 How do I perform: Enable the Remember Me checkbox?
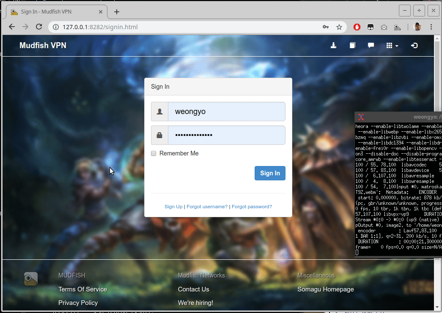154,153
